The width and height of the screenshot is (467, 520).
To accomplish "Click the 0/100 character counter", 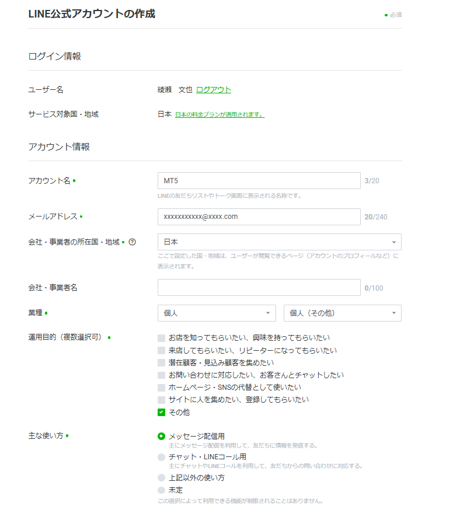I will [374, 288].
